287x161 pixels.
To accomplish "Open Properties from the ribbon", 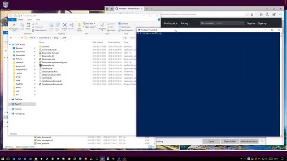I will pos(102,27).
